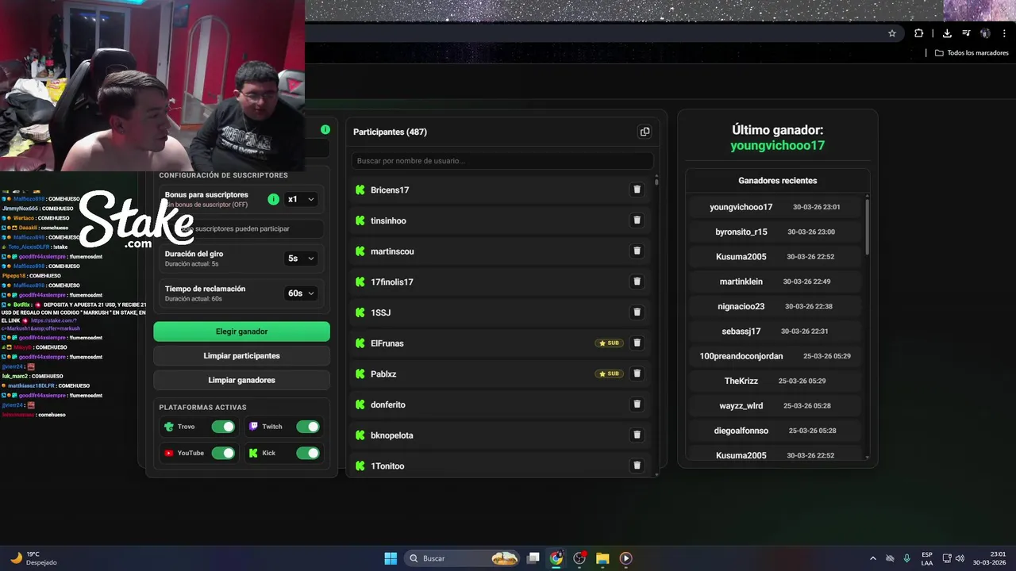
Task: Open the browser three-dot menu
Action: (x=1004, y=33)
